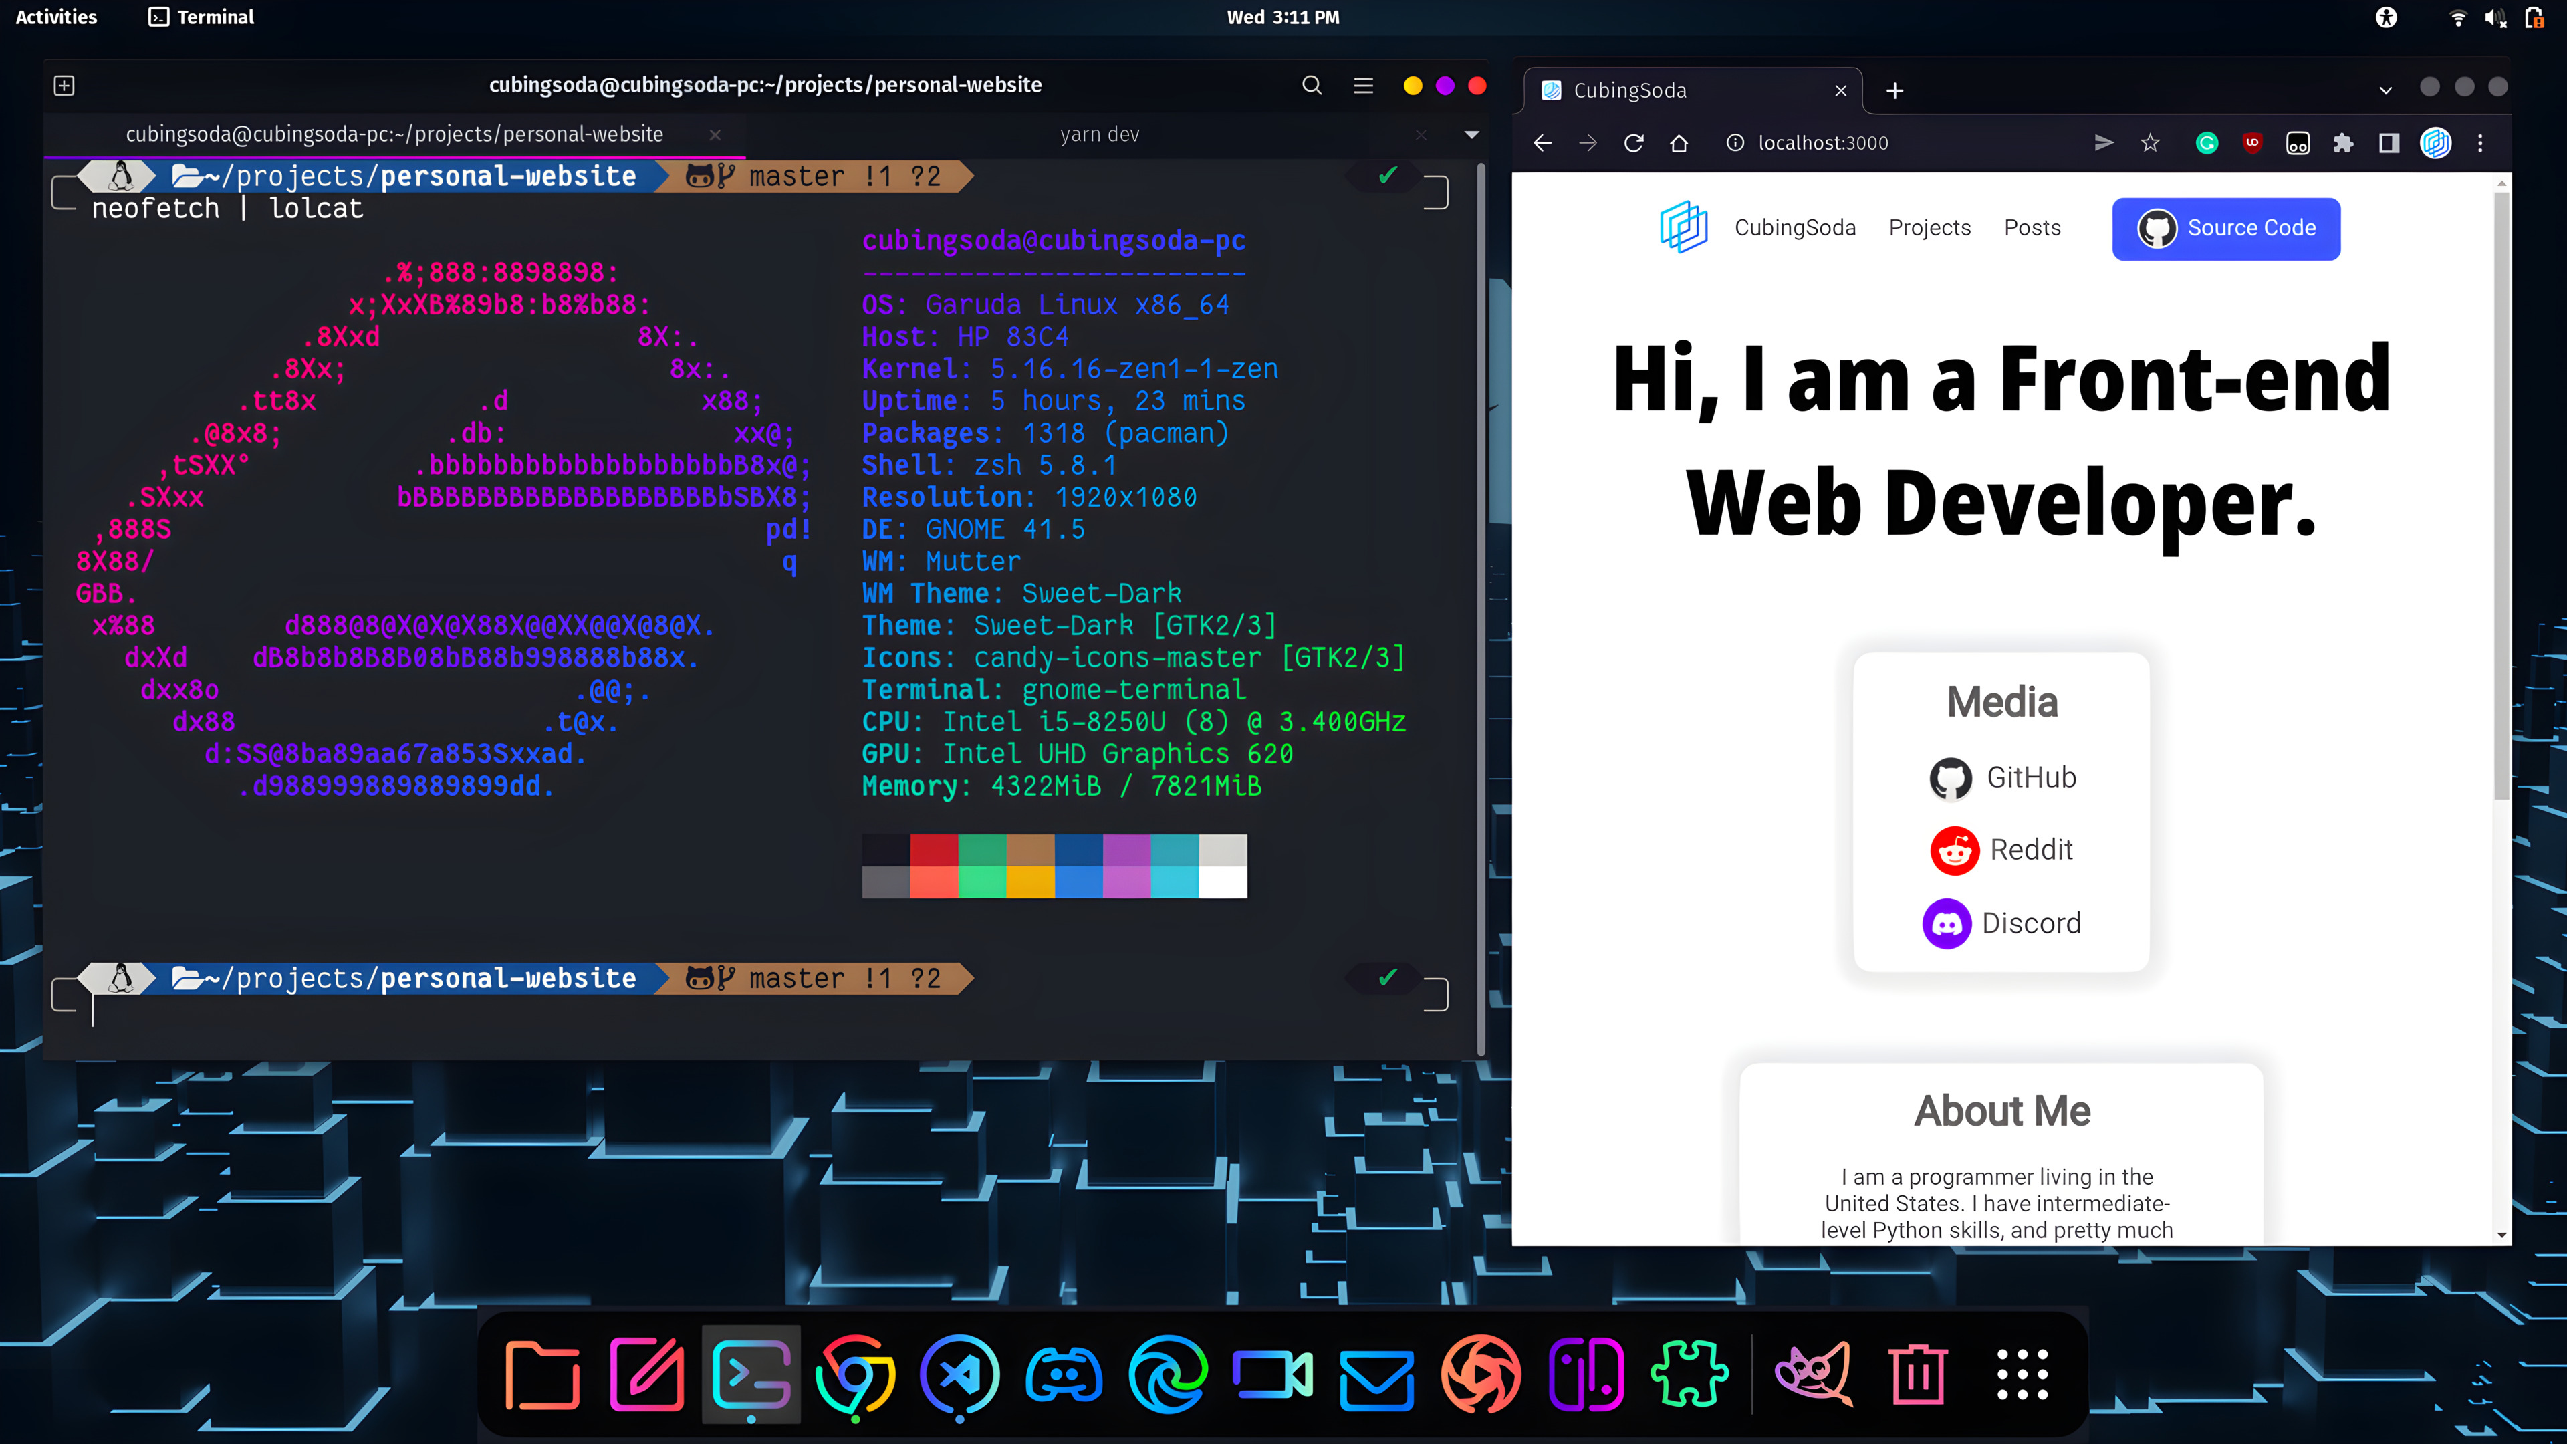Reload the localhost page
This screenshot has height=1444, width=2567.
click(1633, 144)
